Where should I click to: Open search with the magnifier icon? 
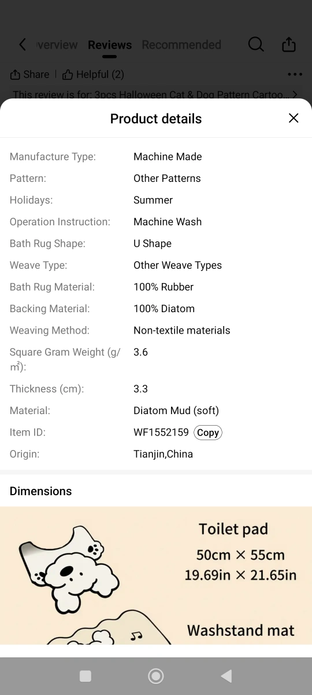point(256,45)
